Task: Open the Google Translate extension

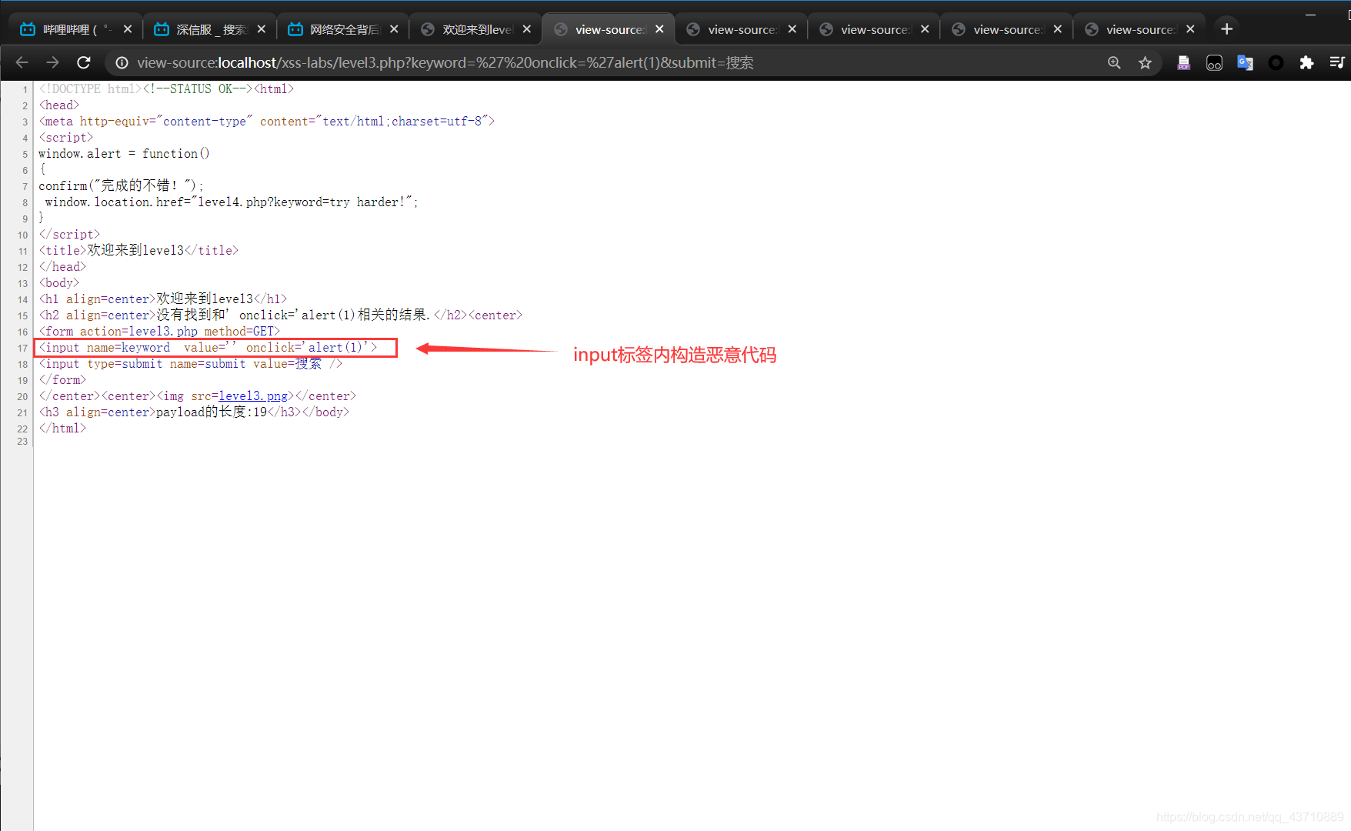Action: (x=1245, y=62)
